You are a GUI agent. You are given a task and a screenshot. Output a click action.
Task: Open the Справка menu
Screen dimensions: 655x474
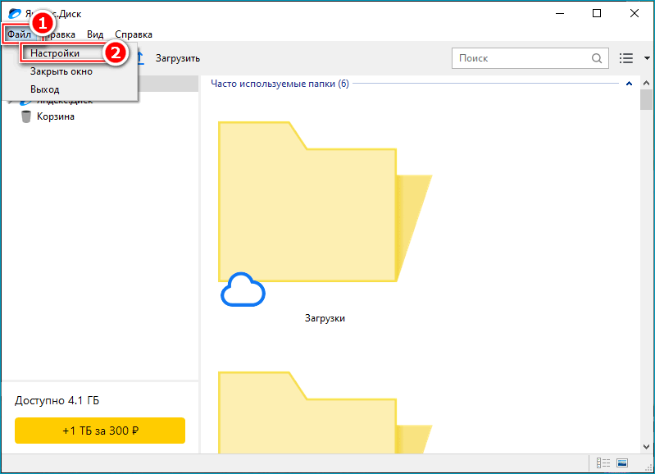pos(134,34)
